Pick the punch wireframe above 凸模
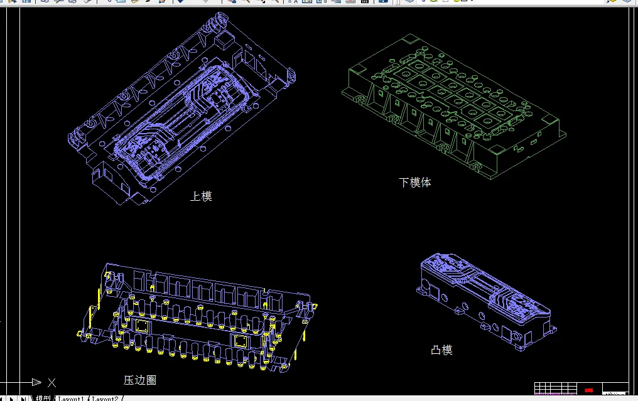638x401 pixels. [487, 302]
